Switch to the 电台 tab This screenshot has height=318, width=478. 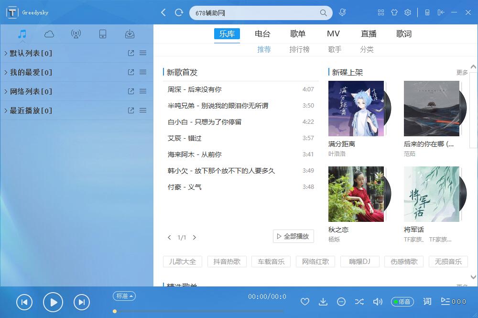262,34
